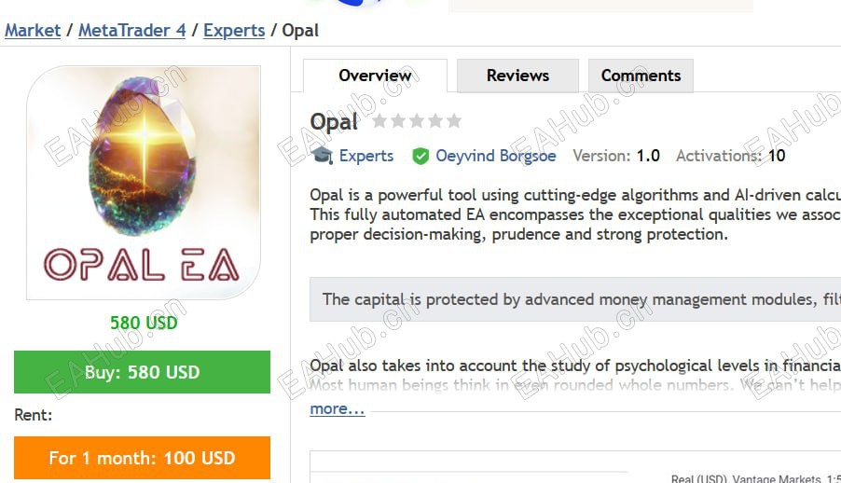Click the Experts graduation cap icon
The width and height of the screenshot is (841, 483).
pos(322,156)
